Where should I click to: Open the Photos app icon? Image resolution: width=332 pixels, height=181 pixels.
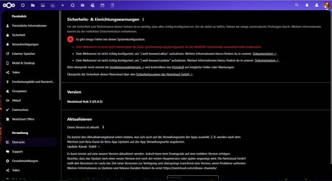(x=43, y=5)
